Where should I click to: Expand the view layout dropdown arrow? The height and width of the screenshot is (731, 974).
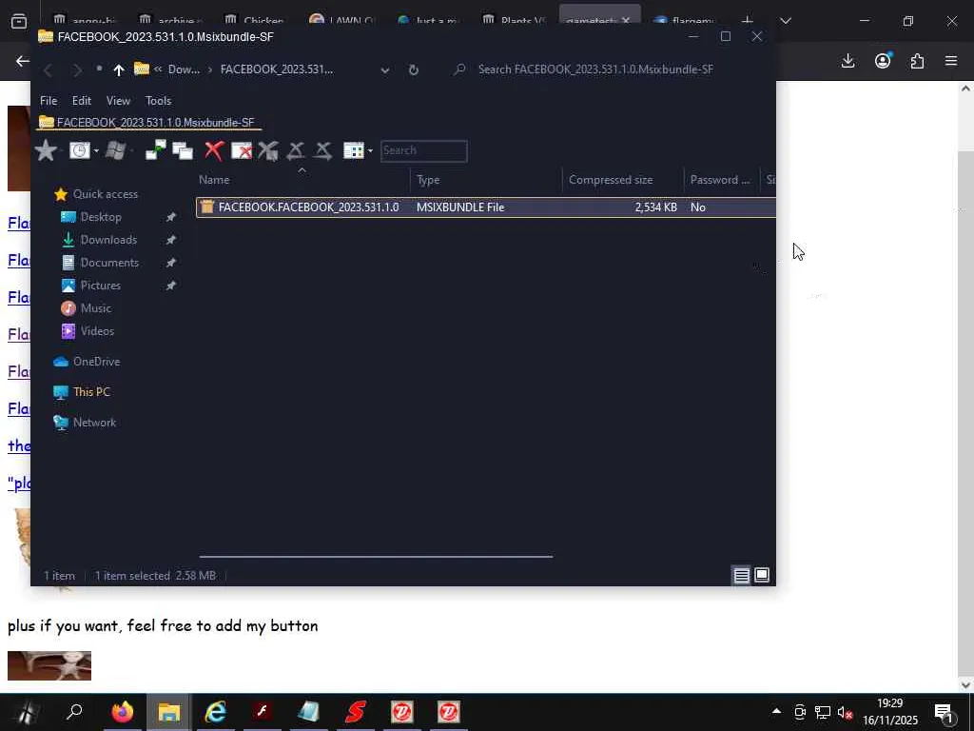coord(370,151)
